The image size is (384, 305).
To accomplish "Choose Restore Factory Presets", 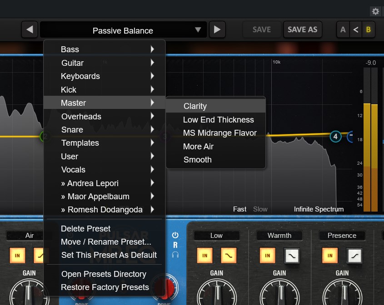I will coord(105,287).
